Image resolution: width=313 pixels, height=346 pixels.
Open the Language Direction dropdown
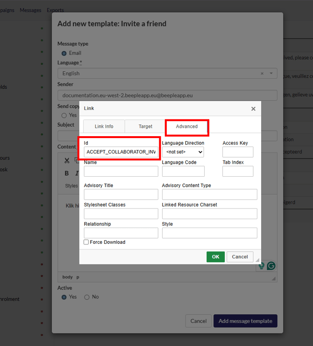(x=183, y=152)
